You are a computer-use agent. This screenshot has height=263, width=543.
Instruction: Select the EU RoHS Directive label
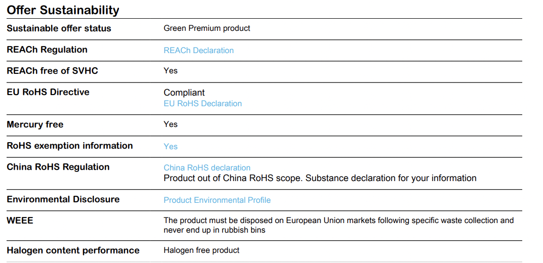[48, 92]
